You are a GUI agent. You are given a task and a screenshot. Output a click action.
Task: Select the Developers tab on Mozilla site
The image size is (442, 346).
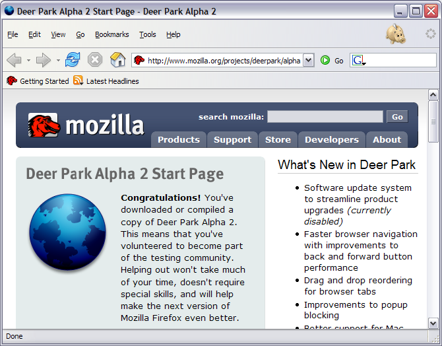tap(331, 139)
